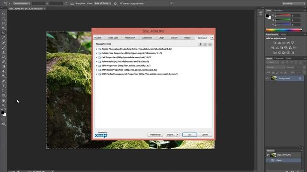
Task: Open the Import button dropdown arrow
Action: coord(178,135)
